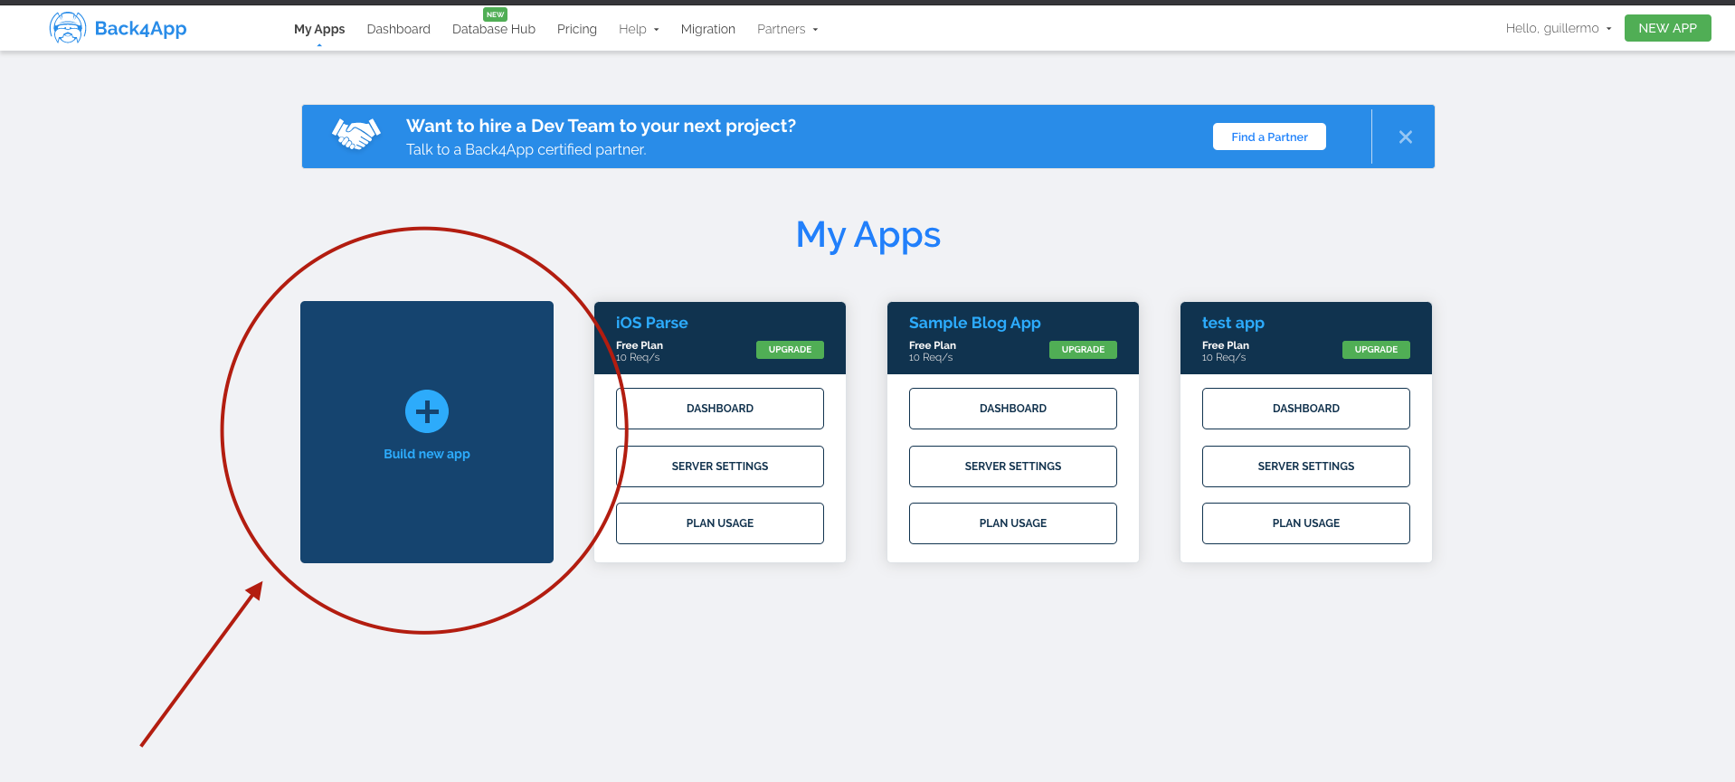The width and height of the screenshot is (1735, 782).
Task: Click Free Plan text on iOS Parse card
Action: pyautogui.click(x=640, y=345)
